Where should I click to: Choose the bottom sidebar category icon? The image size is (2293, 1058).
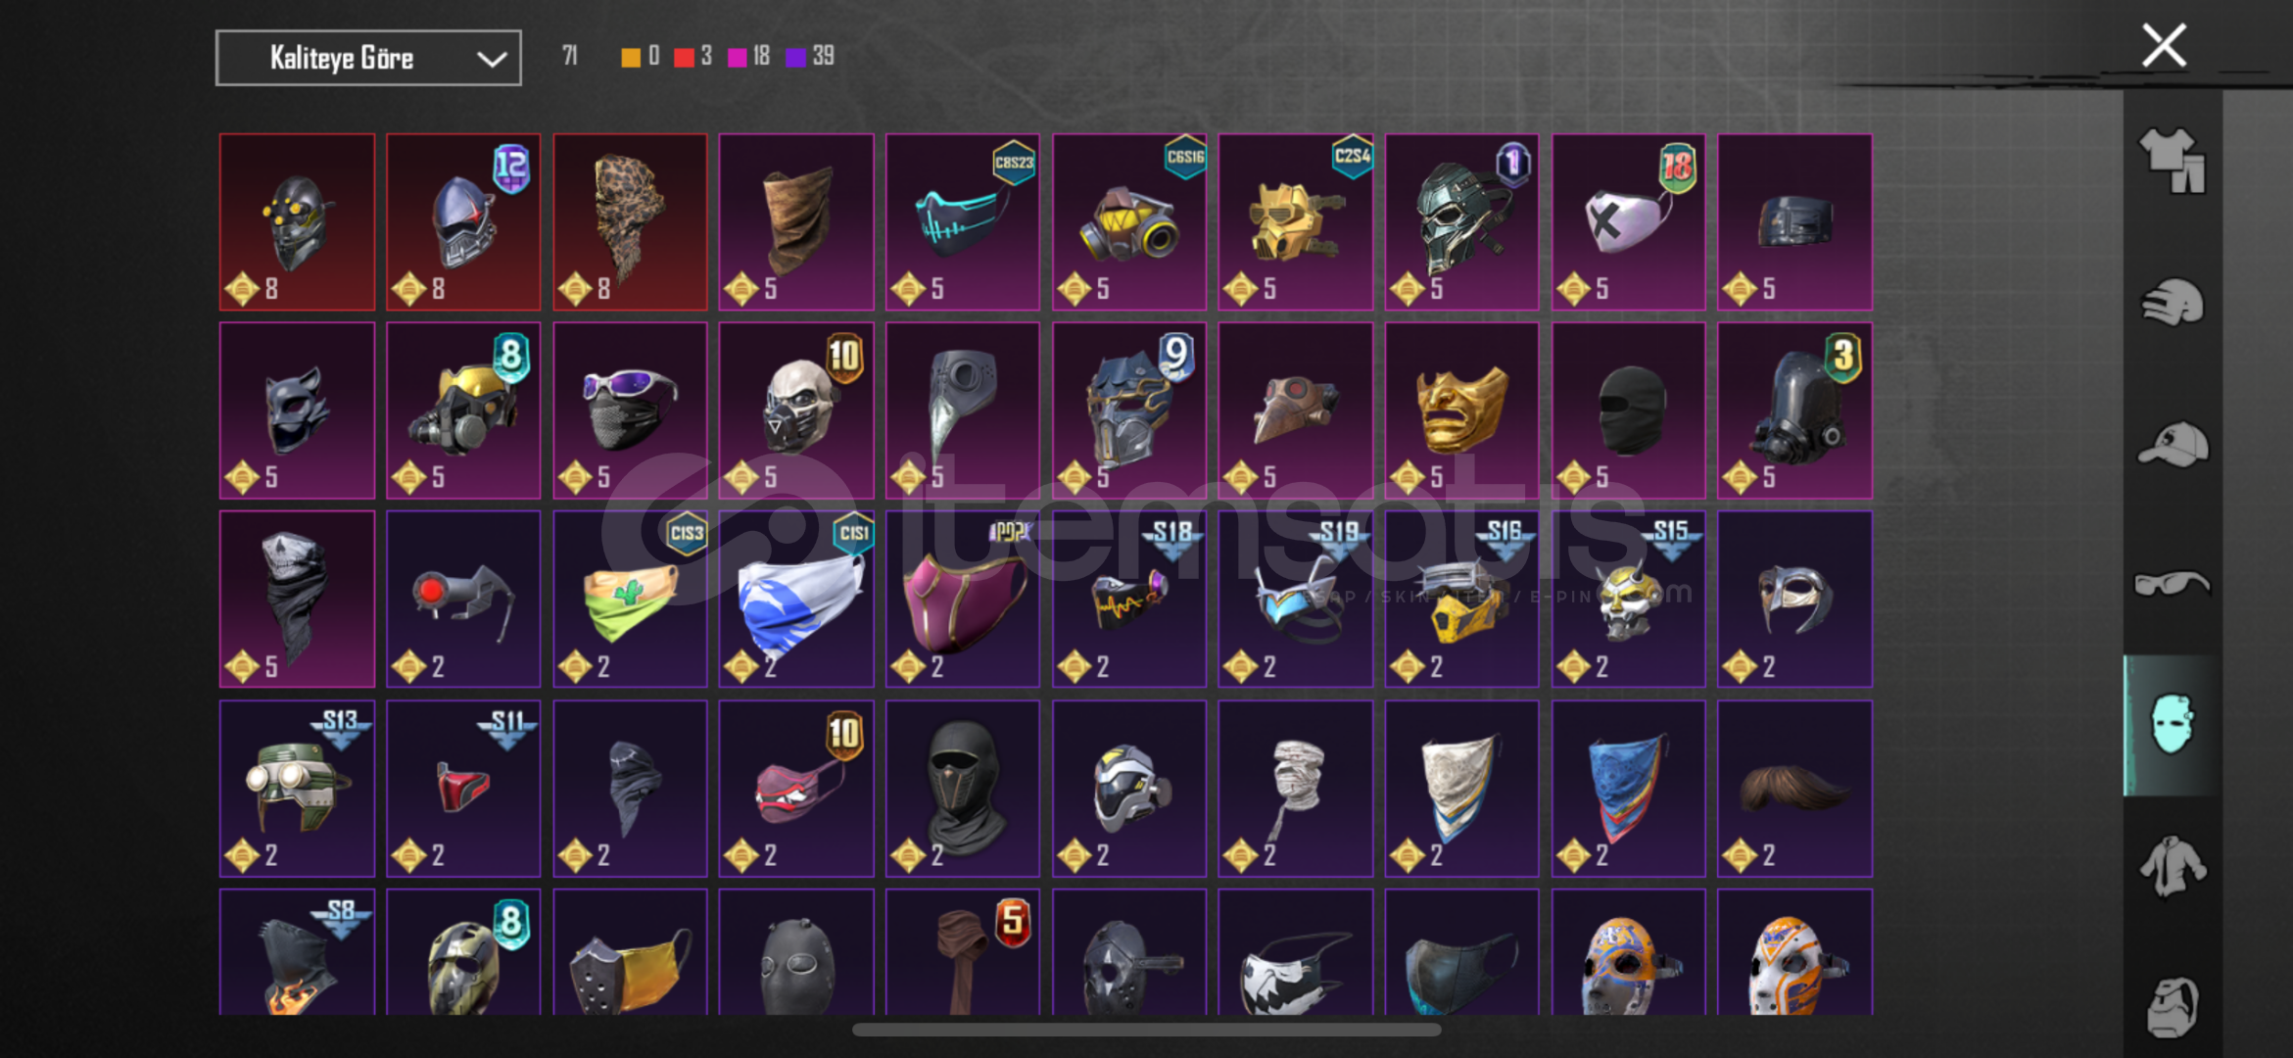2173,1006
